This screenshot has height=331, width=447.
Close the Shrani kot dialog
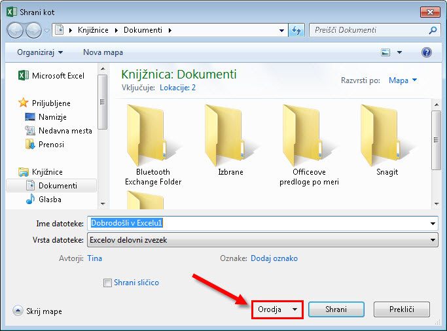click(x=430, y=12)
